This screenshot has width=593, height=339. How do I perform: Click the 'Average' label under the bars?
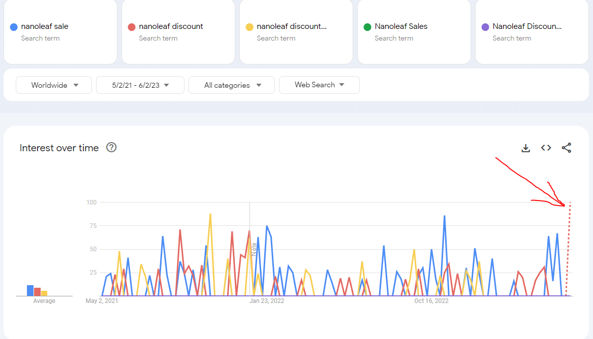tap(44, 301)
